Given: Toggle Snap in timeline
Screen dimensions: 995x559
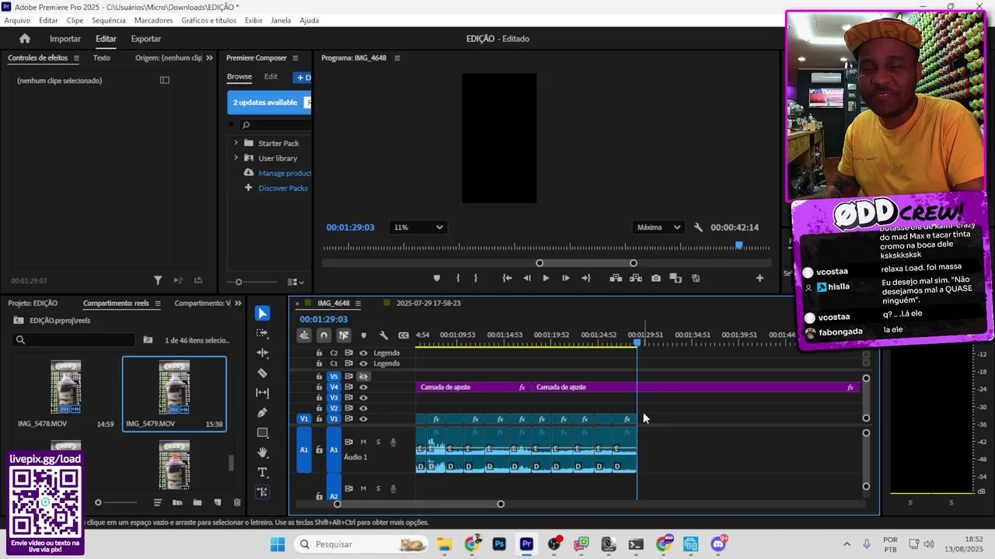Looking at the screenshot, I should click(323, 335).
